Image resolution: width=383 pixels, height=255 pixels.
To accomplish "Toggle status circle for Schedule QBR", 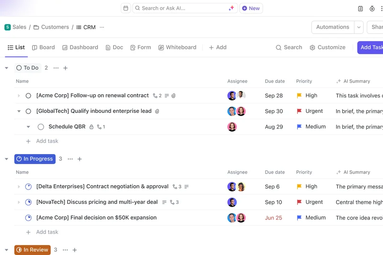I will [41, 127].
